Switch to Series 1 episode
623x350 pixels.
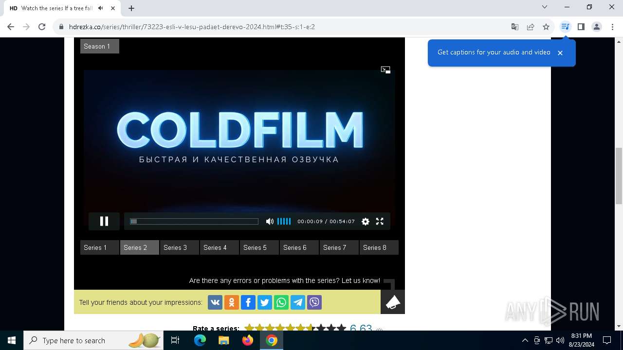[100, 247]
